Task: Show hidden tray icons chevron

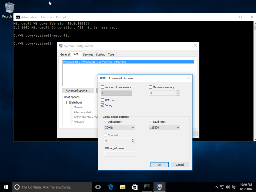Action: pos(216,187)
